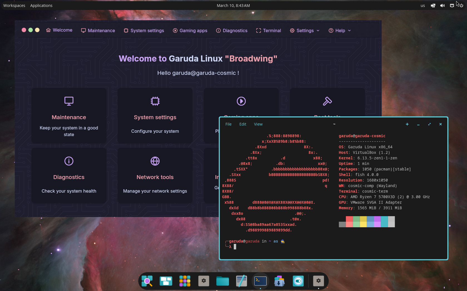Maximize the terminal window with arrows icon
Viewport: 467px width, 291px height.
(x=429, y=124)
